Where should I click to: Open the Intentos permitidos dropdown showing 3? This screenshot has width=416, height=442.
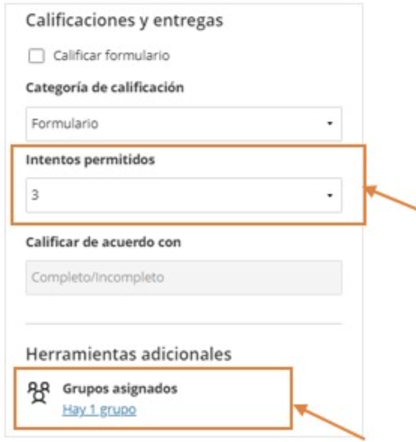184,195
